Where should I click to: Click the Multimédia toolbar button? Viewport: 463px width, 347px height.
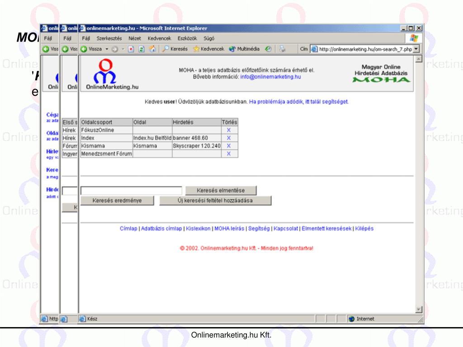245,49
